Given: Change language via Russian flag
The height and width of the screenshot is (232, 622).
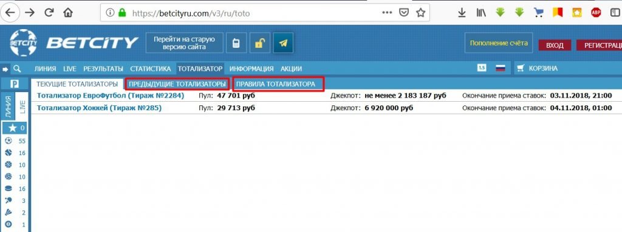Looking at the screenshot, I should pos(501,68).
